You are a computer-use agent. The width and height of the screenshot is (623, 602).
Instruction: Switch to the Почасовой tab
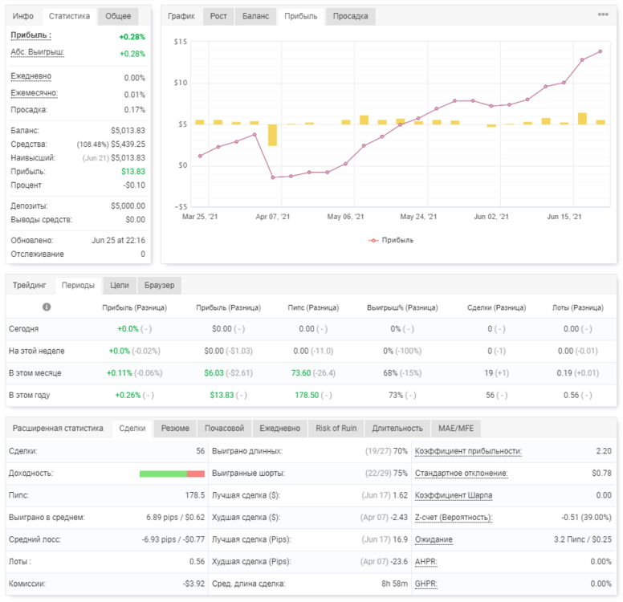pyautogui.click(x=224, y=429)
